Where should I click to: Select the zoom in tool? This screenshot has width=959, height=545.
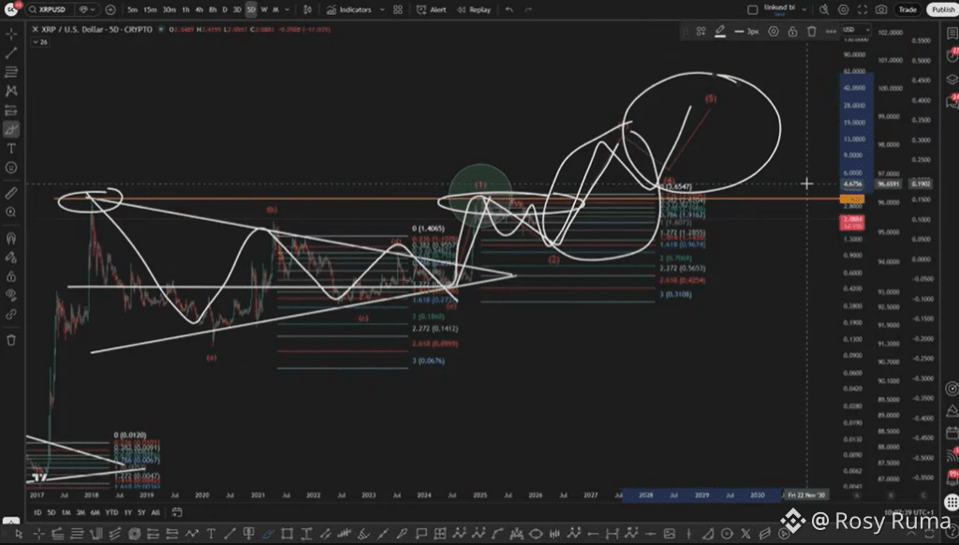tap(11, 213)
